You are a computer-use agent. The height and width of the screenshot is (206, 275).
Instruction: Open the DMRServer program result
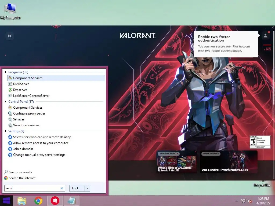56,84
